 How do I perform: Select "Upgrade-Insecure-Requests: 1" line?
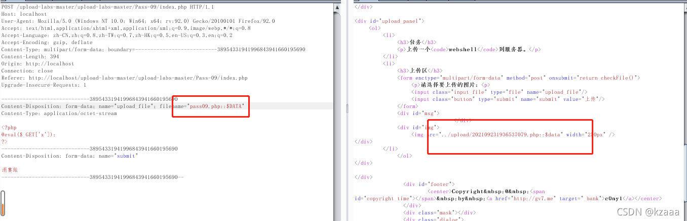(x=44, y=85)
